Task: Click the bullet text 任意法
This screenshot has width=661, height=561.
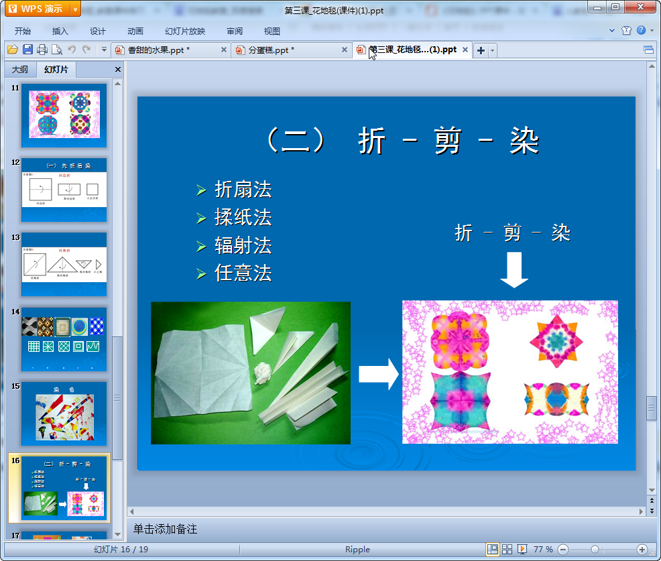Action: point(243,273)
